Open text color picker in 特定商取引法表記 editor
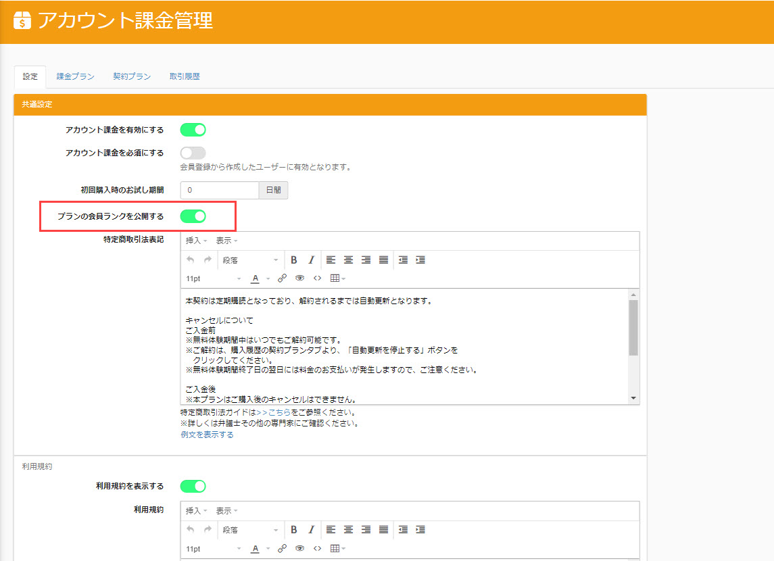Screen dimensions: 774x561 pos(256,278)
